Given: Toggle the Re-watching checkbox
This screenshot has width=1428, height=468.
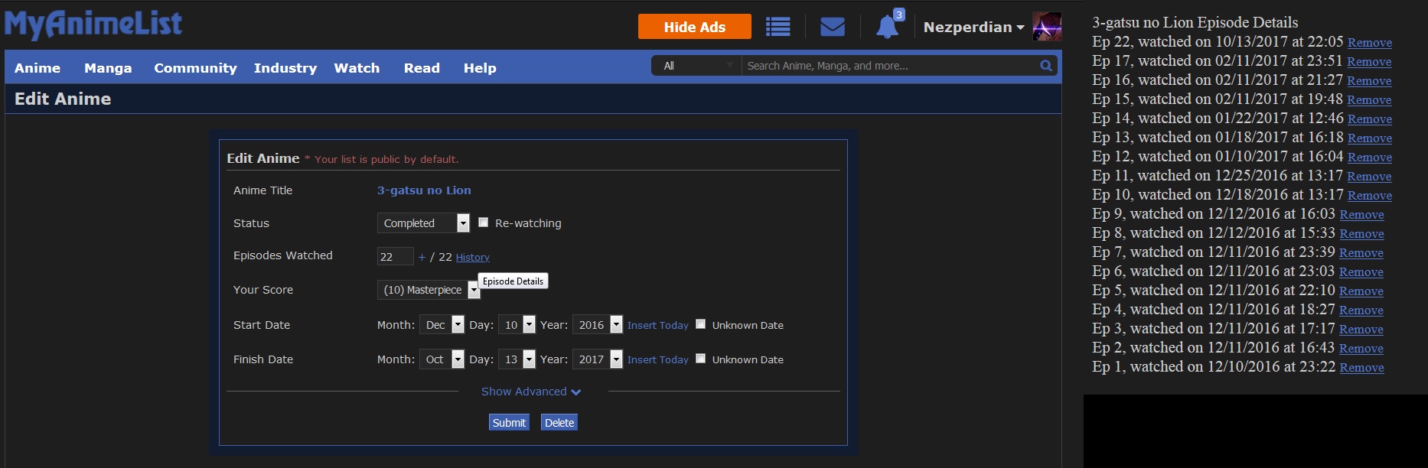Looking at the screenshot, I should (x=483, y=223).
